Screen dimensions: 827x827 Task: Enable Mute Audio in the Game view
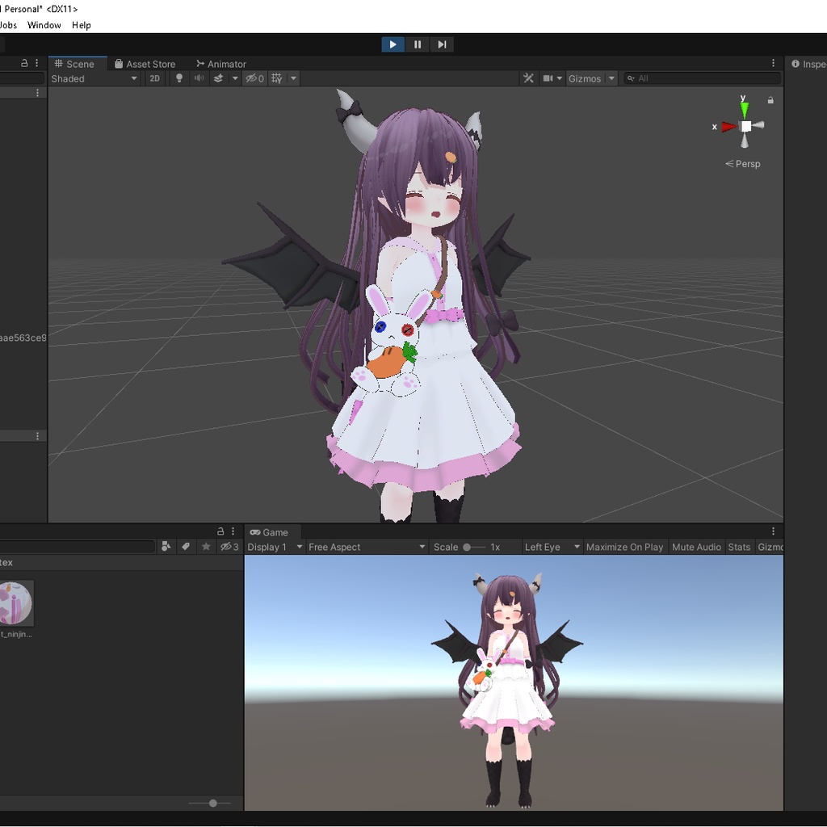coord(696,547)
